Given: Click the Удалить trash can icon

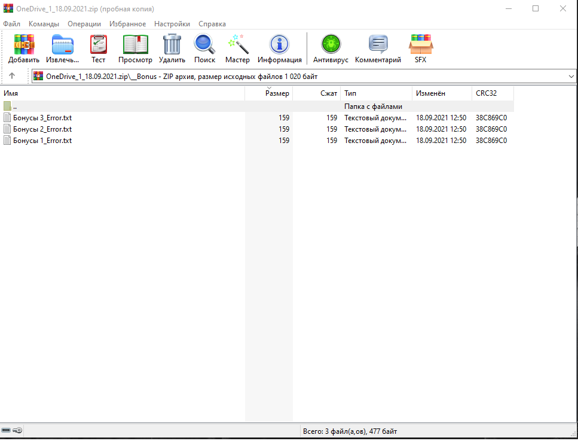Looking at the screenshot, I should (172, 44).
